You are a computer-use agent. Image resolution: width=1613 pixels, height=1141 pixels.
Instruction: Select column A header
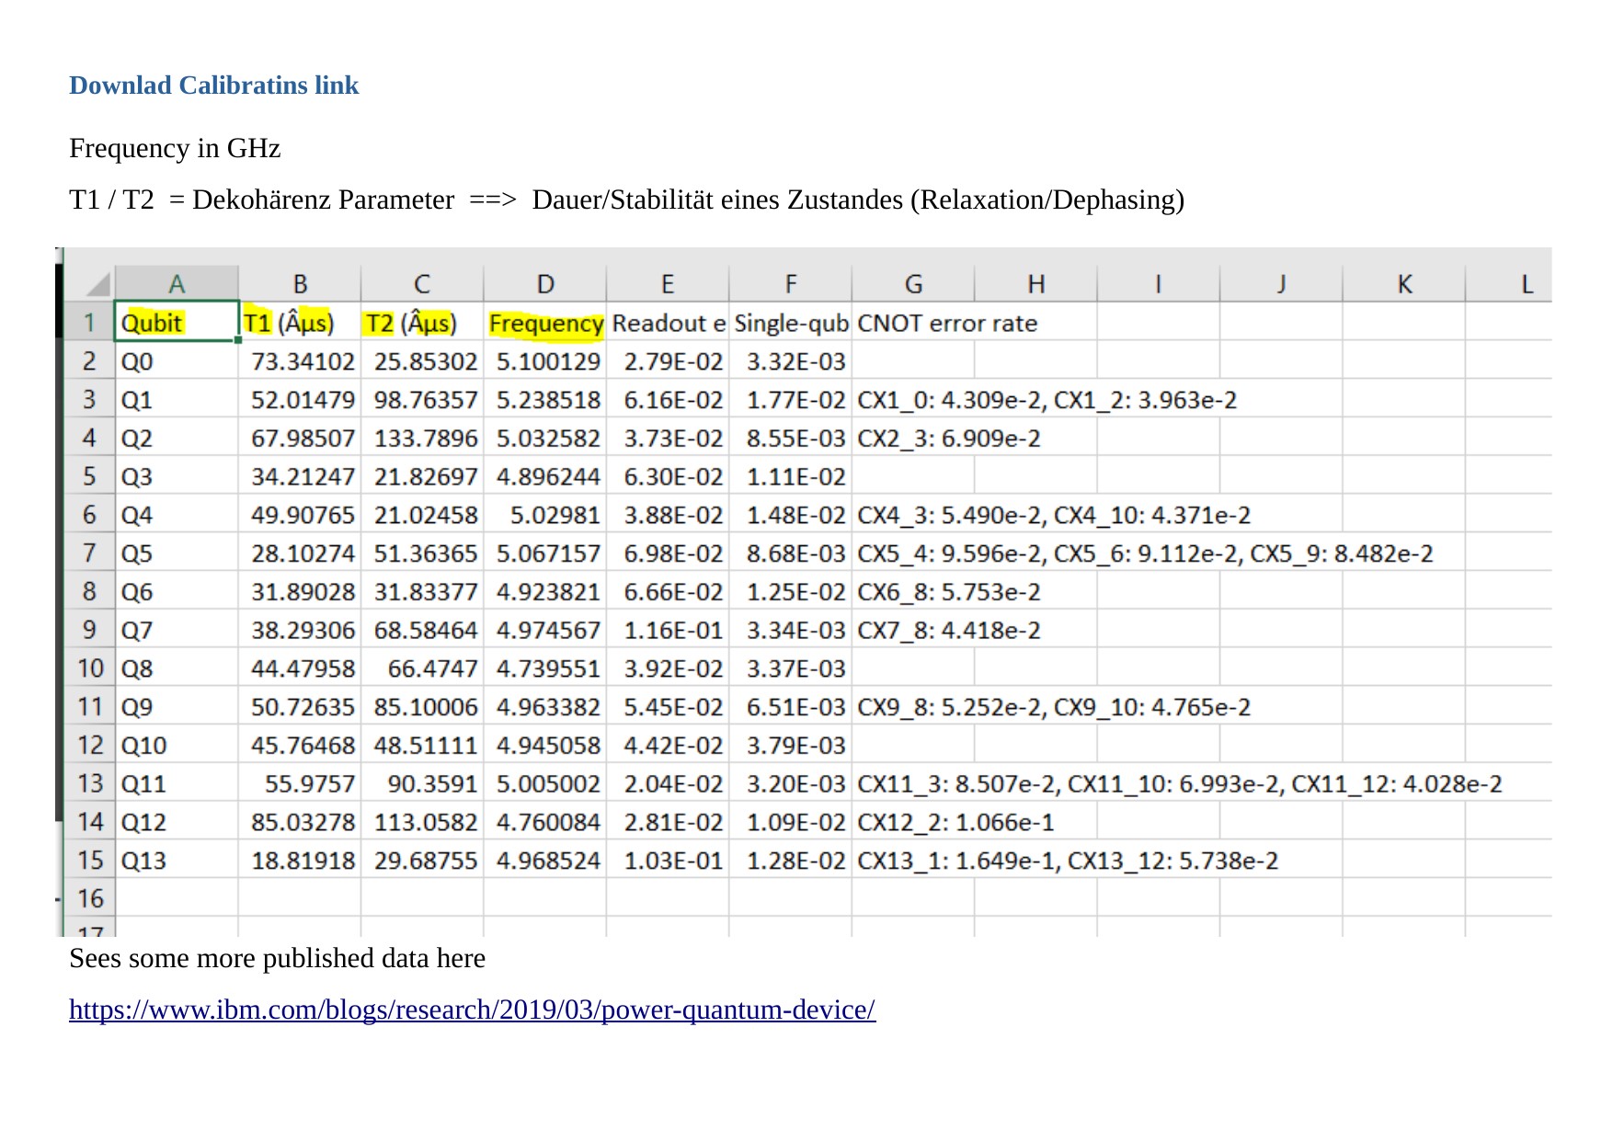click(x=177, y=284)
